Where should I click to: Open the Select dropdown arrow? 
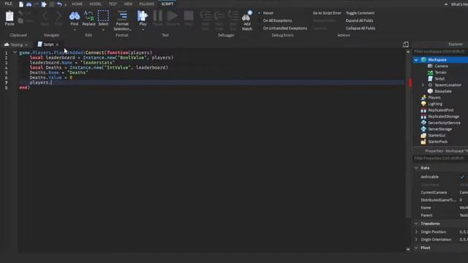click(103, 29)
